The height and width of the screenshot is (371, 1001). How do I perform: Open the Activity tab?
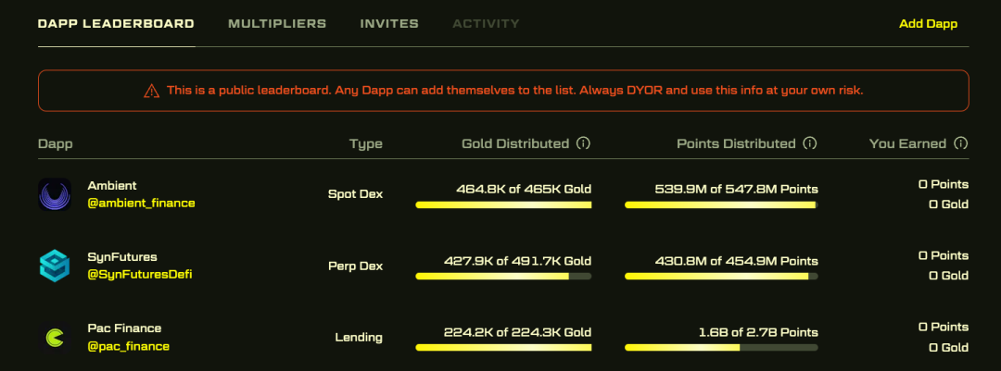(486, 24)
